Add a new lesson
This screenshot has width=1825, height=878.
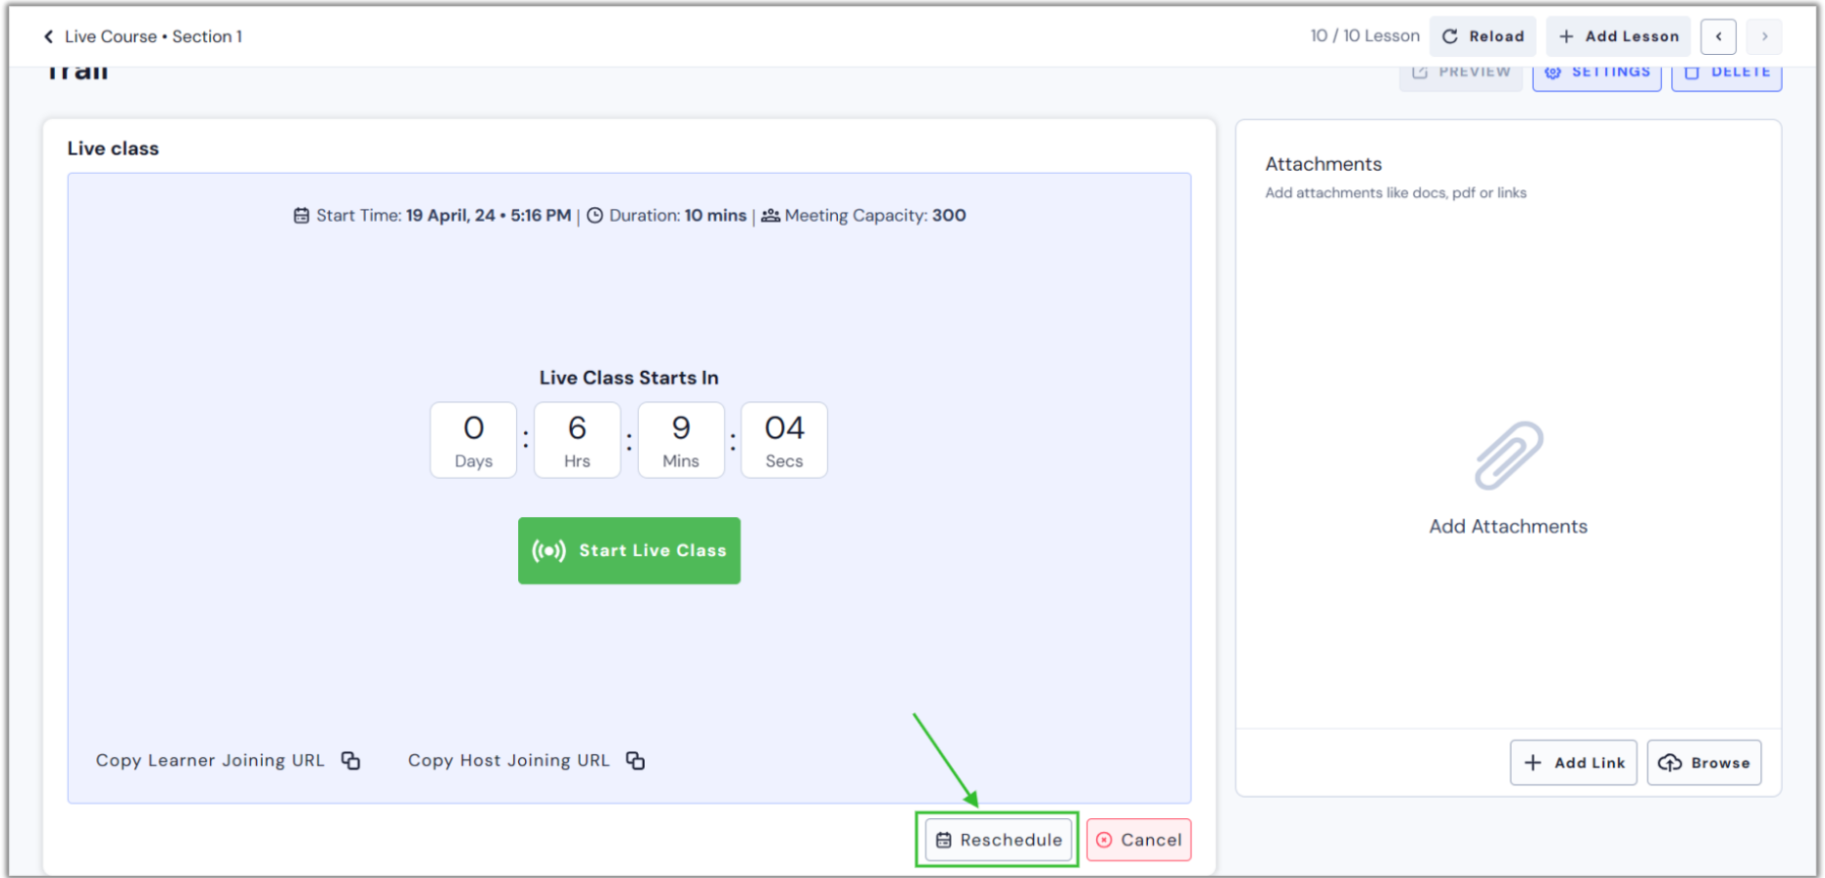pos(1618,36)
